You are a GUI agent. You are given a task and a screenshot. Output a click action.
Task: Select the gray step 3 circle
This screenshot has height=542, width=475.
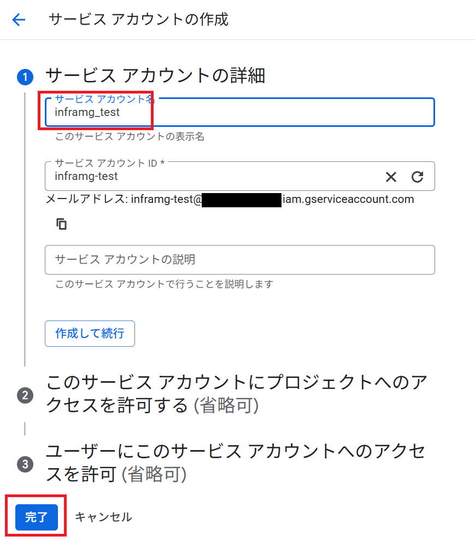25,464
